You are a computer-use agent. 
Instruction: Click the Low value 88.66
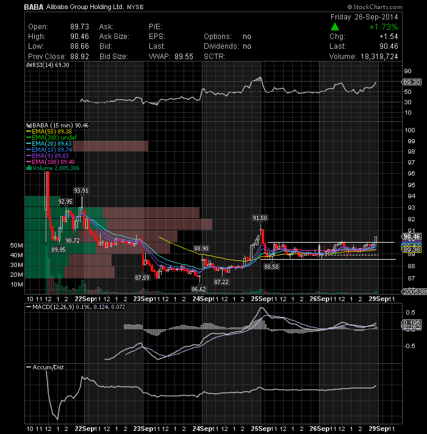(x=79, y=46)
